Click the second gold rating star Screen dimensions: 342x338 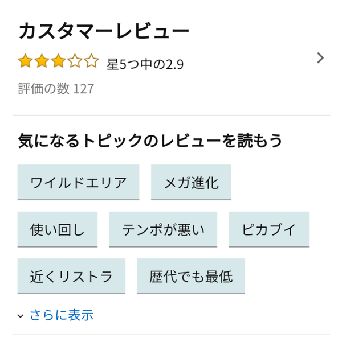42,61
